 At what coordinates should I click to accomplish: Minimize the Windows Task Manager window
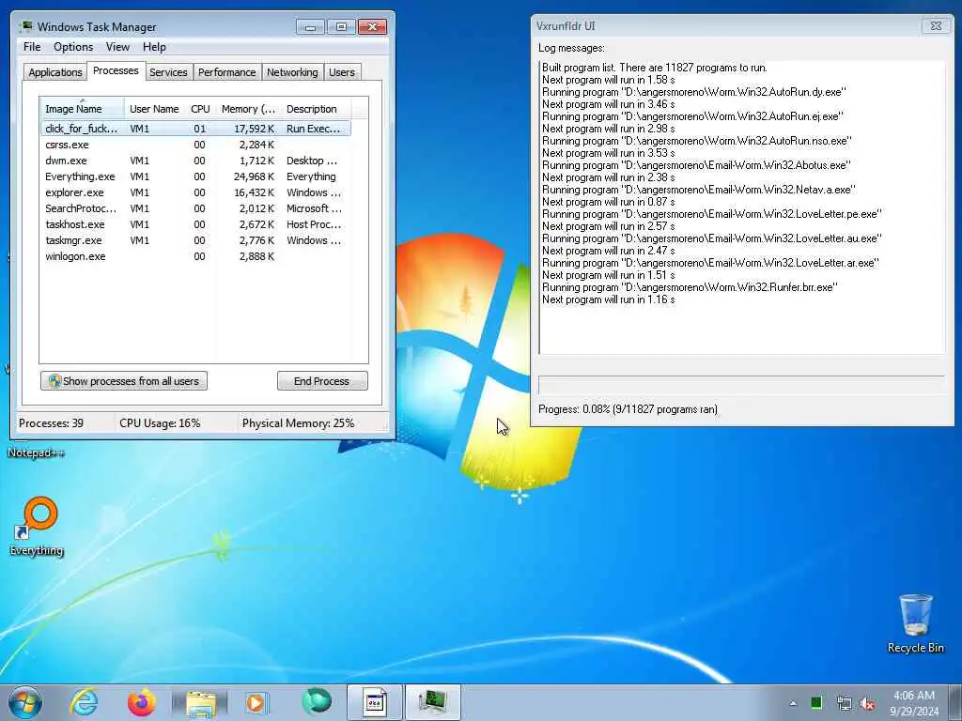tap(310, 27)
